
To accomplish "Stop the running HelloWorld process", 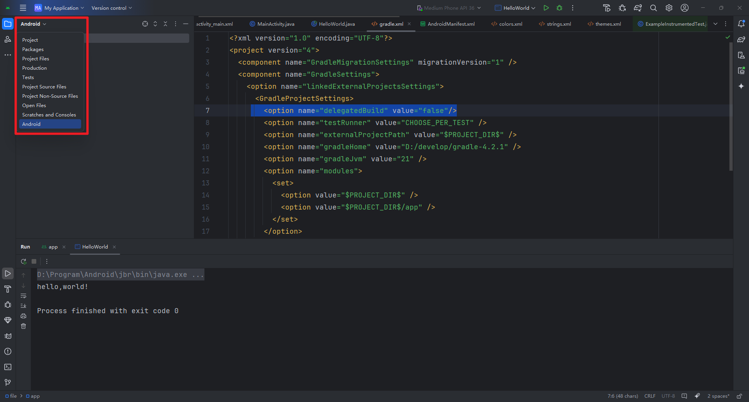I will (34, 261).
